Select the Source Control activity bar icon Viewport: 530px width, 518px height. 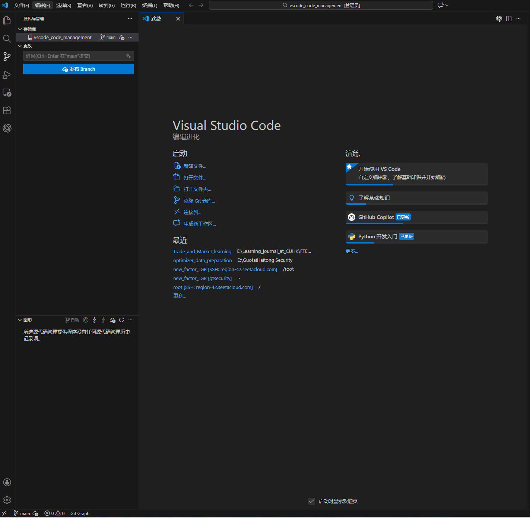point(7,57)
